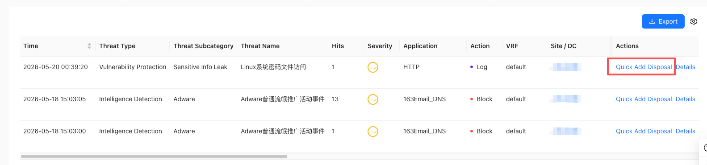This screenshot has width=707, height=165.
Task: Click Sensitive Info Leak cell
Action: pos(200,67)
